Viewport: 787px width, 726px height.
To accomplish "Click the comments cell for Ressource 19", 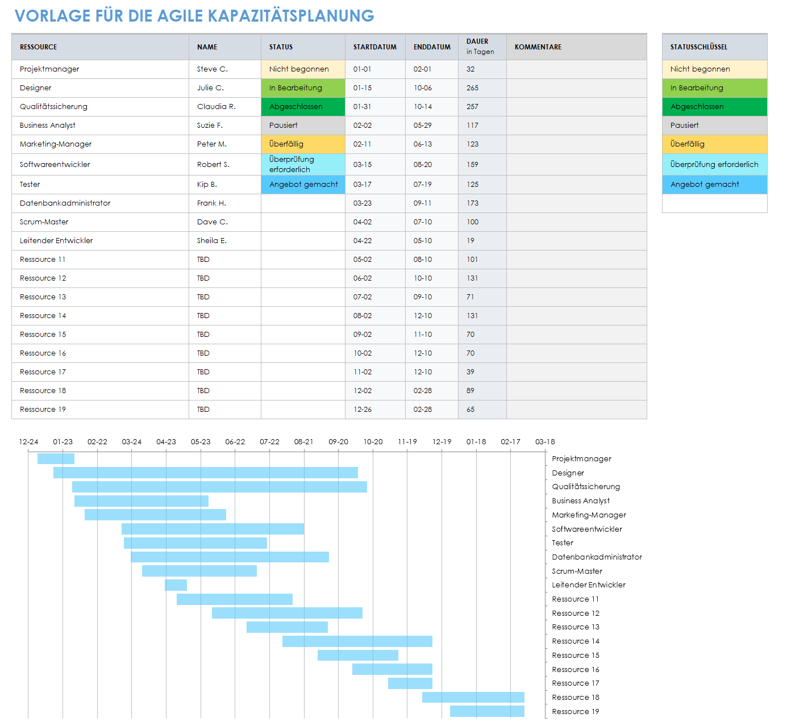I will [577, 410].
